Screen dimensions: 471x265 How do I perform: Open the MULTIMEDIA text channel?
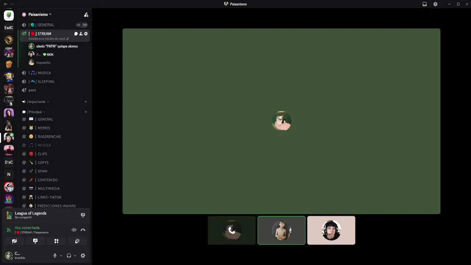click(x=54, y=188)
